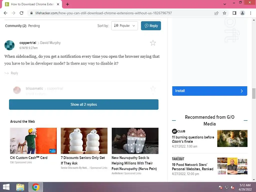
Task: Open Citi Custom Cash Card headline
Action: (x=29, y=158)
